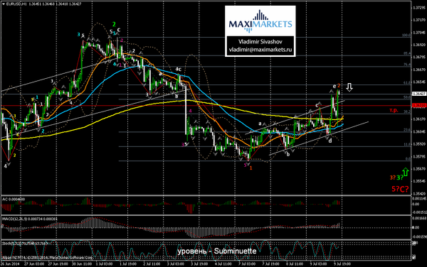Image resolution: width=427 pixels, height=267 pixels.
Task: Click the small triangle before EURUSD,H1 title
Action: (3, 4)
